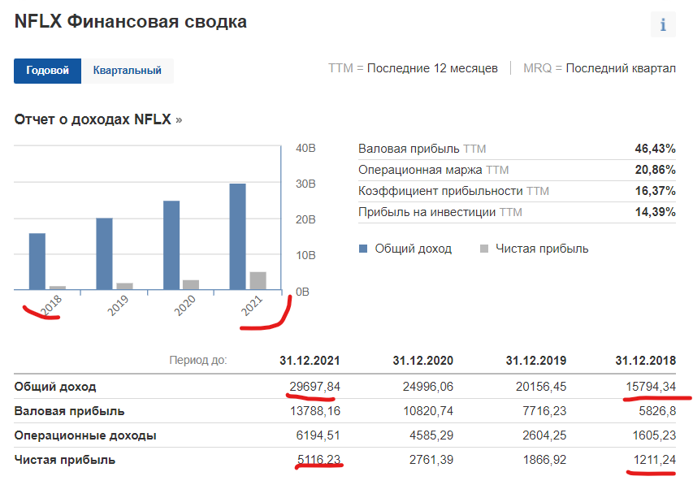The width and height of the screenshot is (693, 485).
Task: Click the total revenue value 20156,45
Action: click(541, 387)
